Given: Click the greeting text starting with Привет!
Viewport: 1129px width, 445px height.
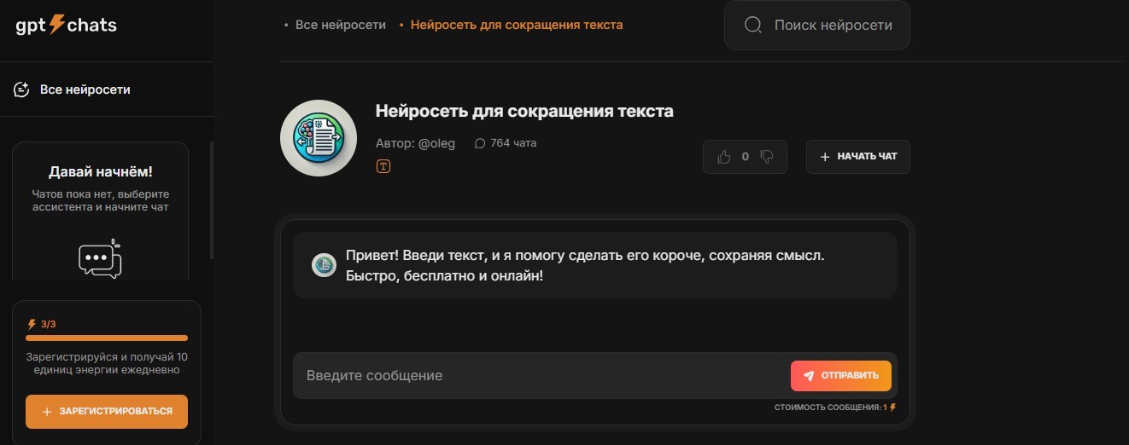Looking at the screenshot, I should (585, 265).
